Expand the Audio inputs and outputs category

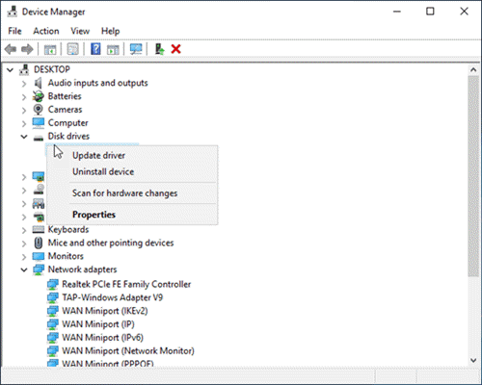[24, 84]
